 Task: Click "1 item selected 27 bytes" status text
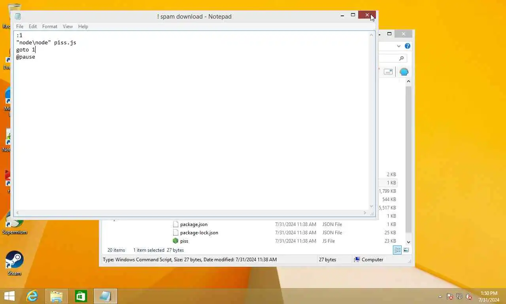coord(159,250)
